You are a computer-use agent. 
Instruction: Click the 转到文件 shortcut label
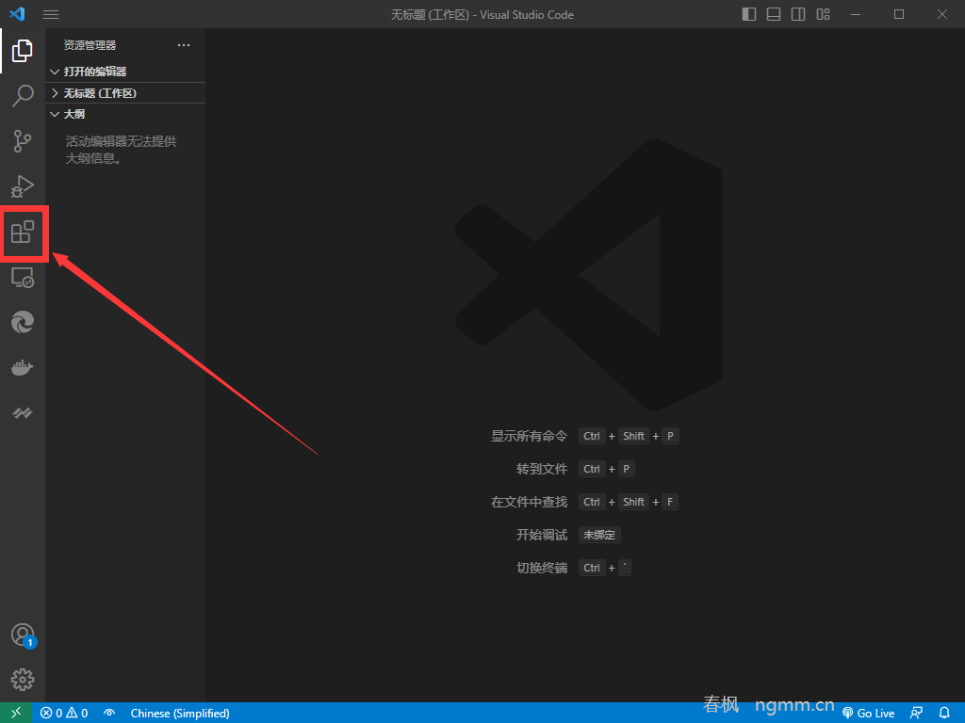(x=542, y=469)
